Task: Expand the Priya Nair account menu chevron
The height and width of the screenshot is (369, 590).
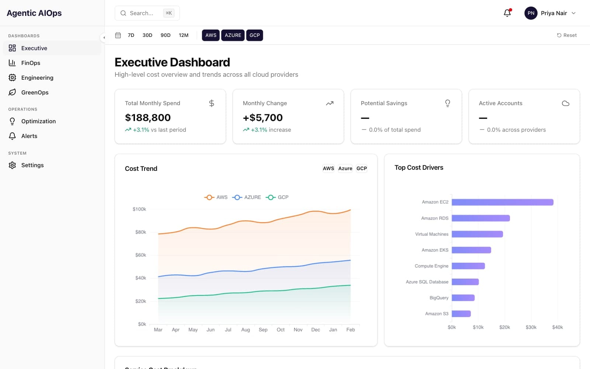Action: pyautogui.click(x=573, y=13)
